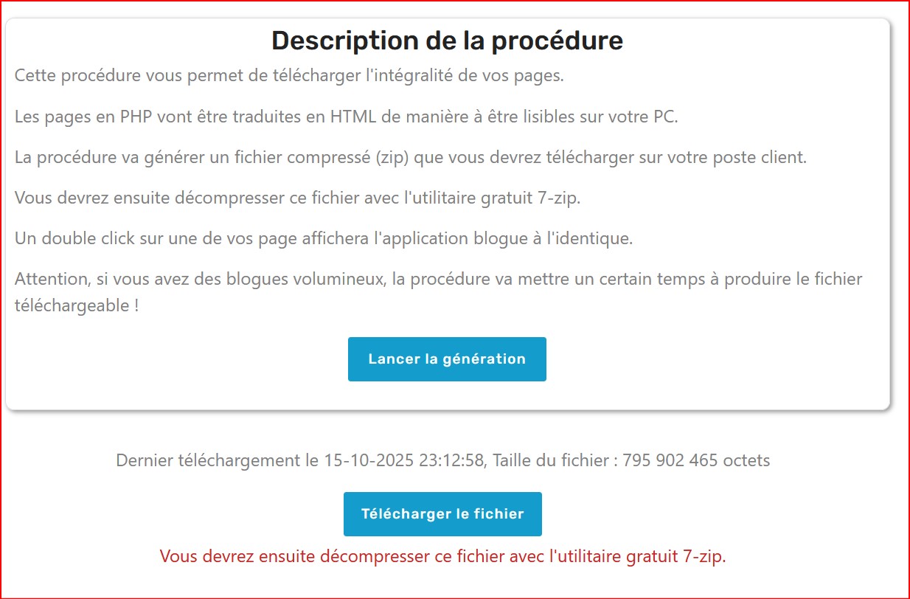Select the paragraph starting "Cette procédure vous permet"
Viewport: 910px width, 599px height.
pyautogui.click(x=289, y=76)
